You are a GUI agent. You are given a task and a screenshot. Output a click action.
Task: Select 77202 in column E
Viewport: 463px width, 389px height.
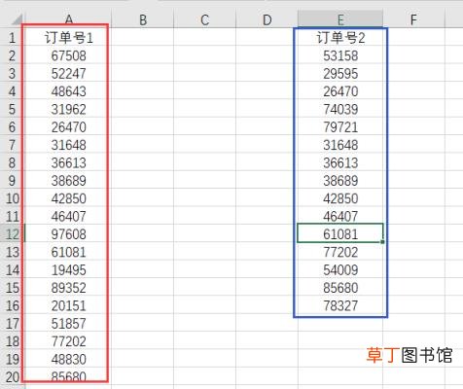[x=340, y=252]
